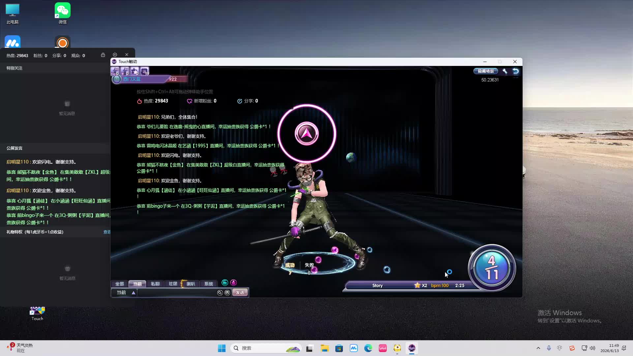Click the eraser clear icon in chat input

click(x=220, y=293)
